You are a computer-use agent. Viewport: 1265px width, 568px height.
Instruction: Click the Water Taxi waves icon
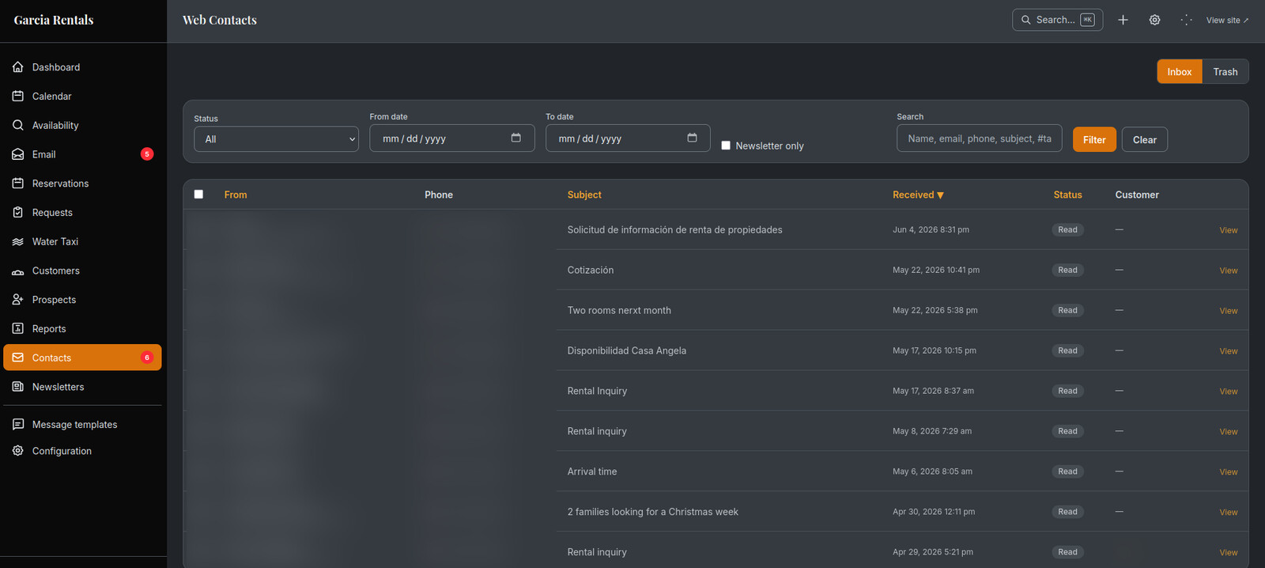click(18, 241)
